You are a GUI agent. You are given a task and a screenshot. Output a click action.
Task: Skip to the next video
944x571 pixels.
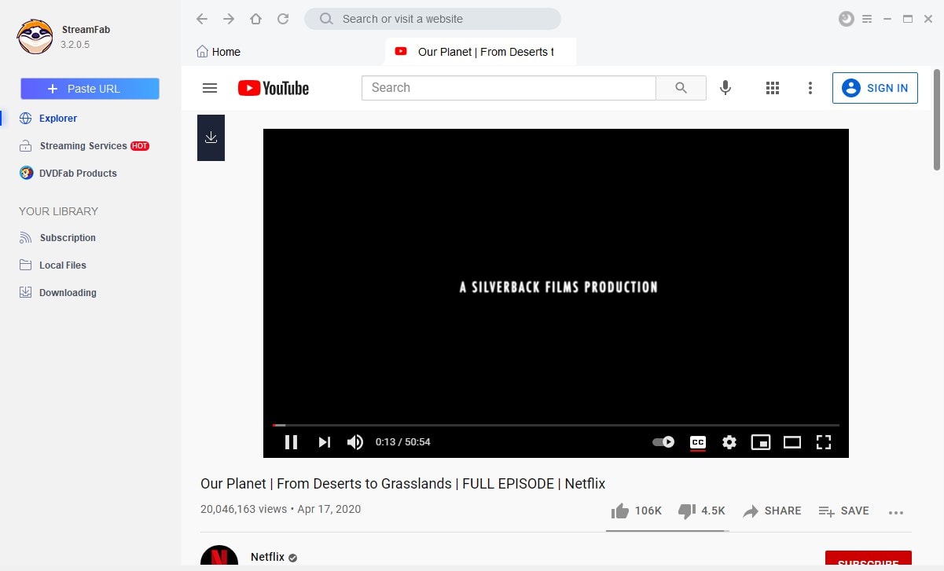click(324, 442)
